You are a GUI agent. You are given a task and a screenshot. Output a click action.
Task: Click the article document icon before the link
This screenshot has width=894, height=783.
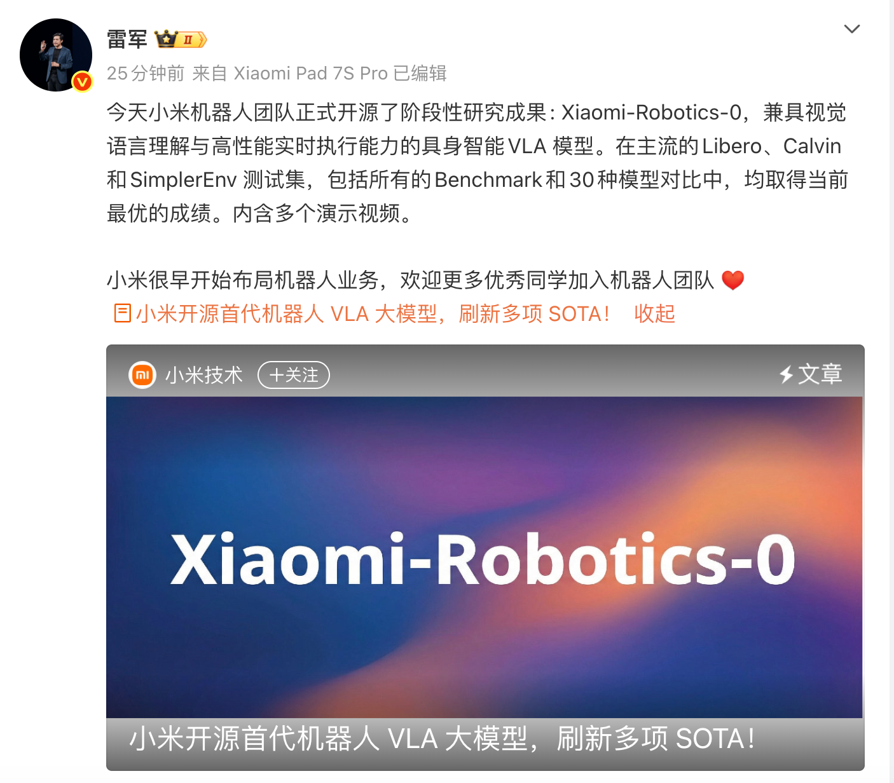pos(123,313)
